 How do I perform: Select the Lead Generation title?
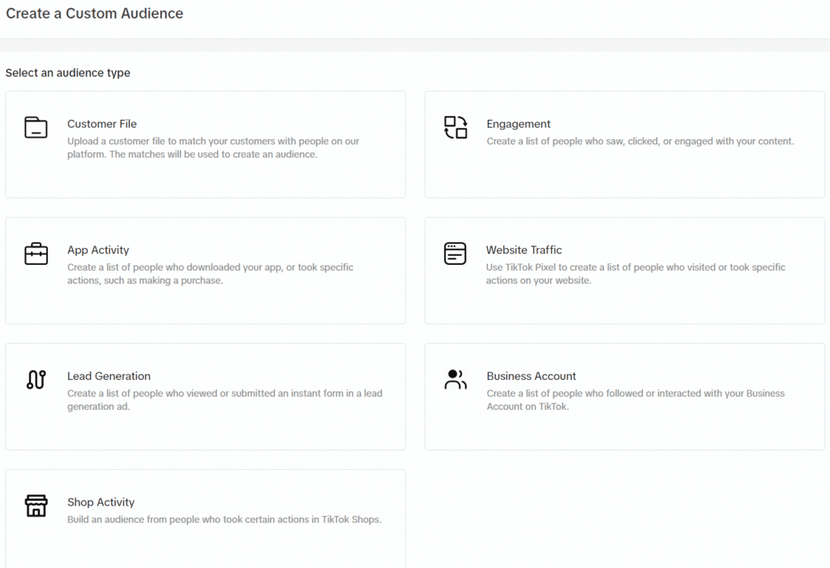pyautogui.click(x=109, y=376)
